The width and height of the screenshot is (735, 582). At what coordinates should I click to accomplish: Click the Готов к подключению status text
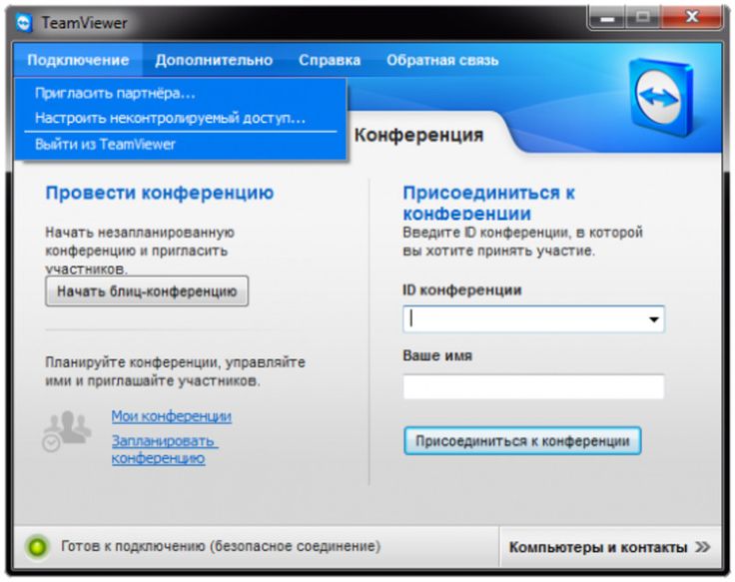point(221,546)
